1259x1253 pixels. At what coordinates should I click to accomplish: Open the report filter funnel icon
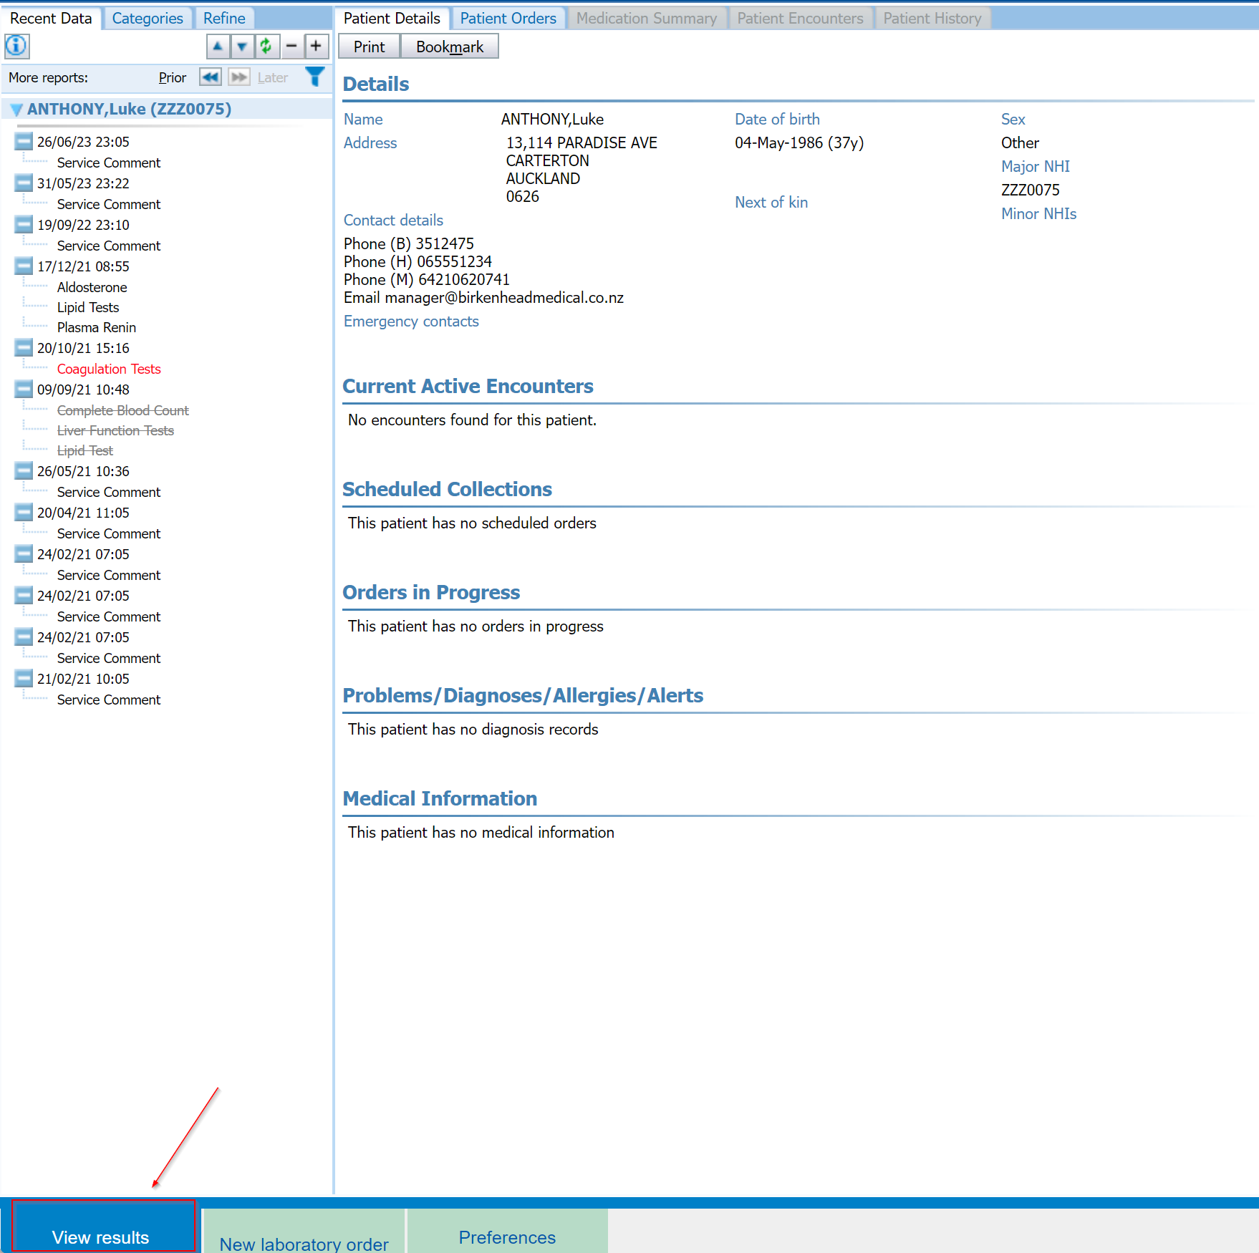315,77
